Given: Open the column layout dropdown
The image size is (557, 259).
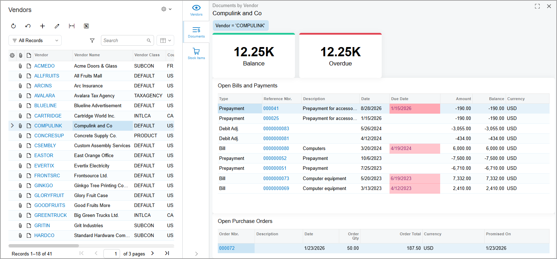Looking at the screenshot, I should [x=165, y=40].
